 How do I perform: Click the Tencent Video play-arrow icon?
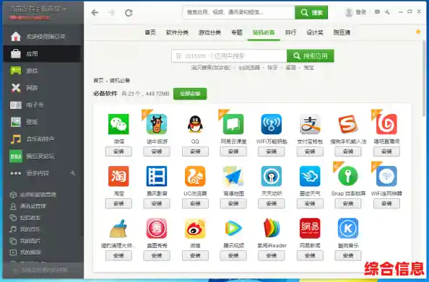[233, 229]
